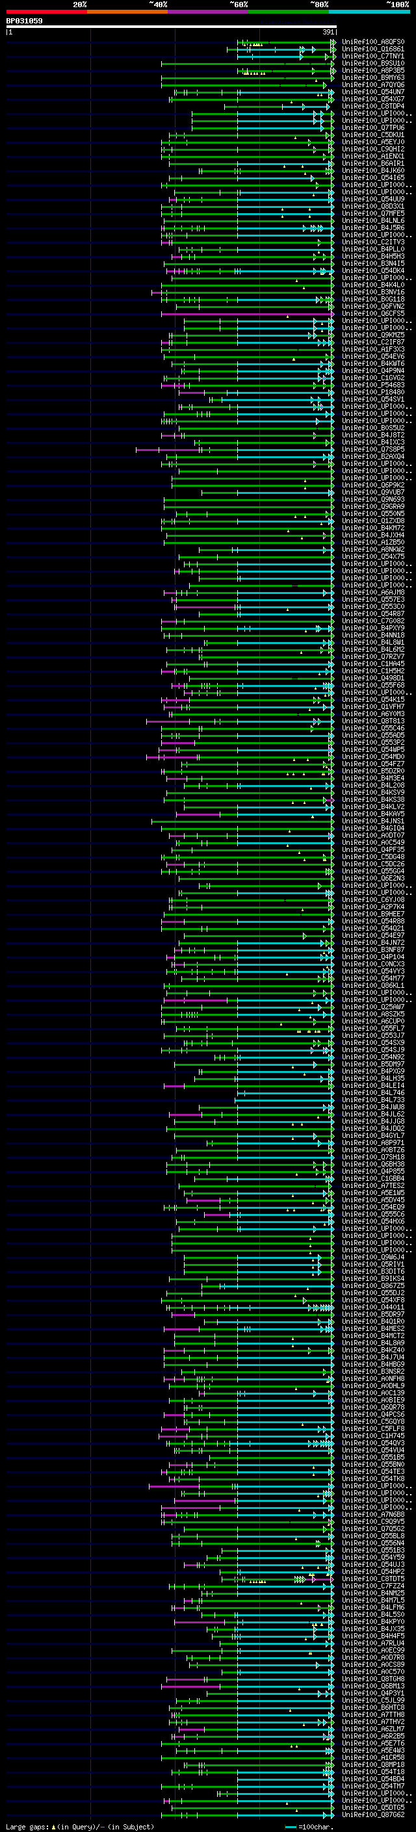Select hit UniRef100_C5FLF8
Image resolution: width=416 pixels, height=1832 pixels.
pos(373,1429)
